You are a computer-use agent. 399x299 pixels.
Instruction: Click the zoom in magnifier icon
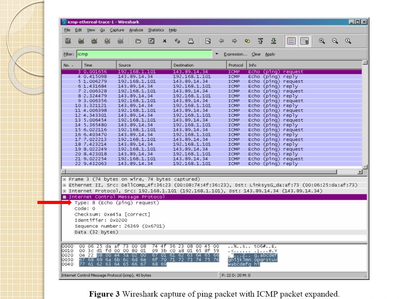point(322,41)
